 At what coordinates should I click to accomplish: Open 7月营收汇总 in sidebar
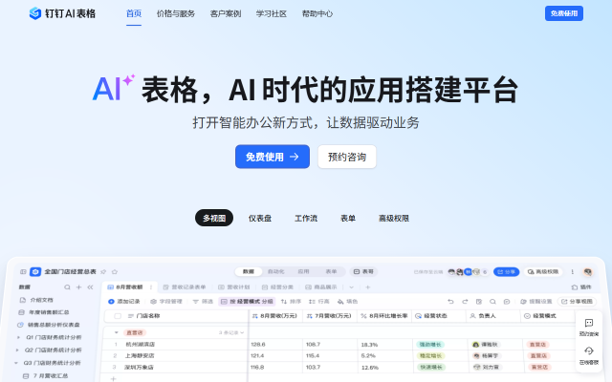coord(46,375)
